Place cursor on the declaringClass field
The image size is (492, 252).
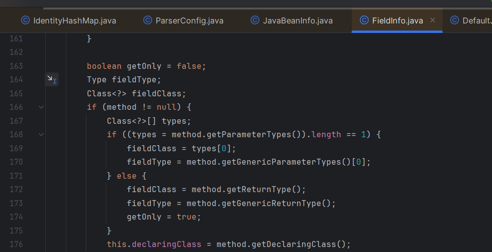(167, 244)
